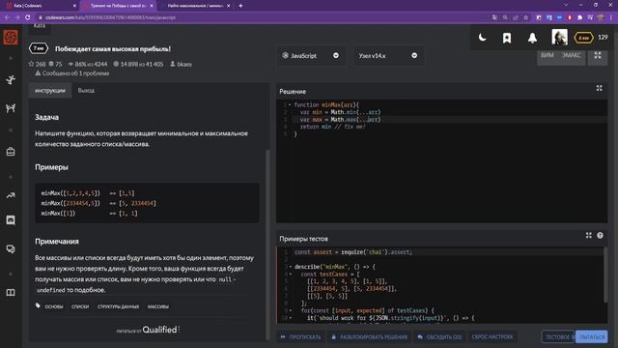This screenshot has width=618, height=348.
Task: Open the chat bubble sidebar icon
Action: tap(11, 220)
